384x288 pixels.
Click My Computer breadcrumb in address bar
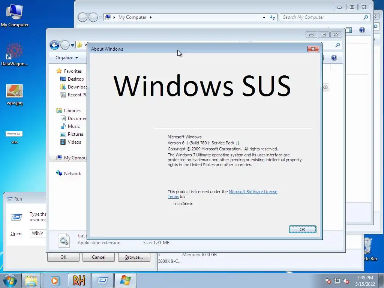click(132, 17)
